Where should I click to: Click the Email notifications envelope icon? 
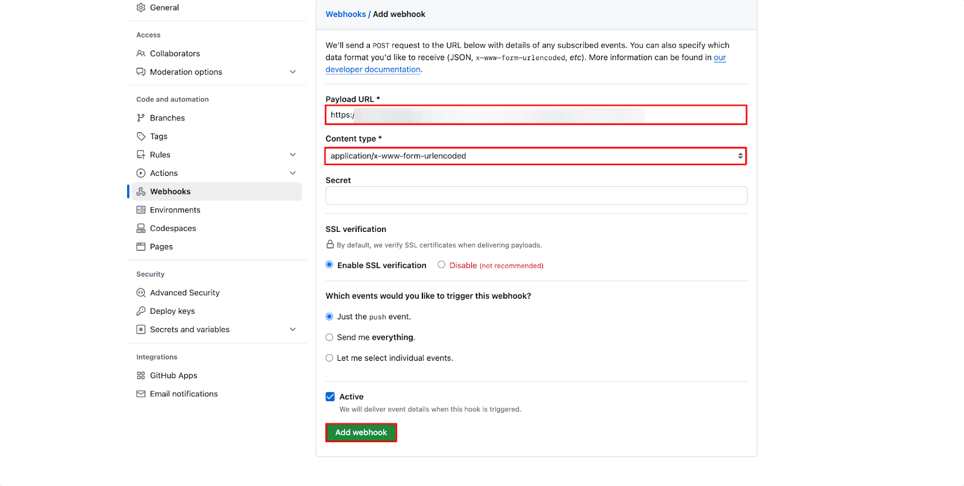click(x=141, y=394)
